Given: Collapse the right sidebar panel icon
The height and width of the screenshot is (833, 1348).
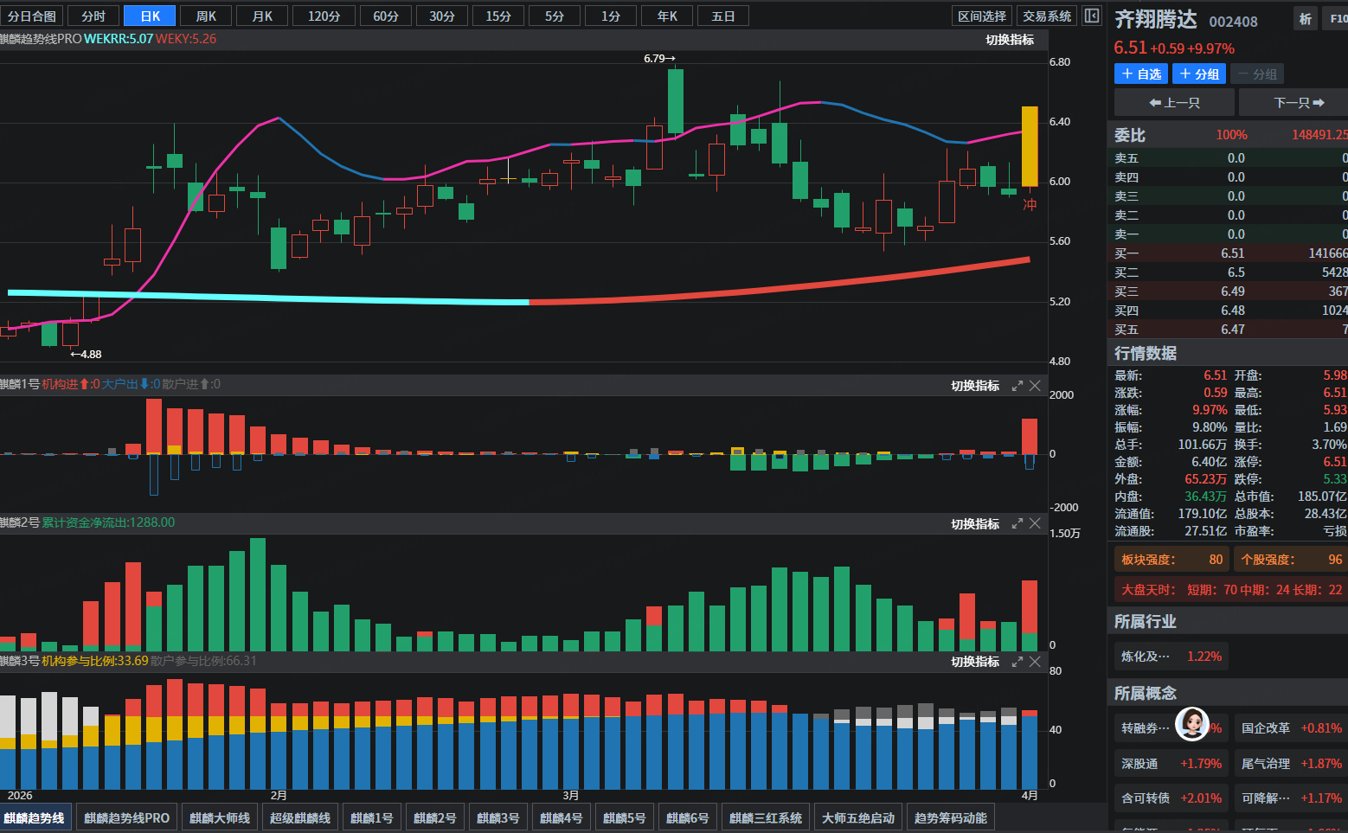Looking at the screenshot, I should [1092, 16].
